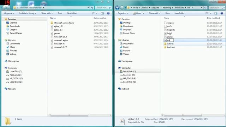226x127 pixels.
Task: Open Videos library in right window sidebar
Action: [x=126, y=54]
